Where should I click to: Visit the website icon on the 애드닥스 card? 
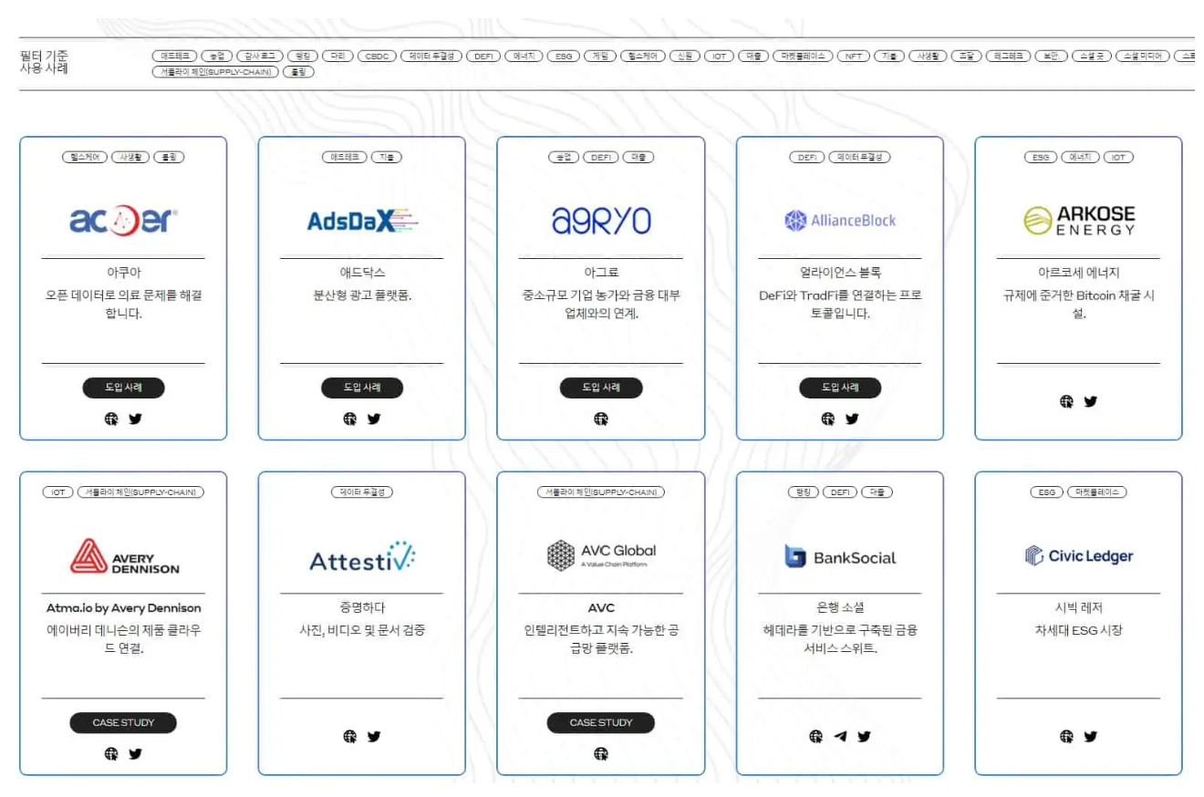click(350, 419)
